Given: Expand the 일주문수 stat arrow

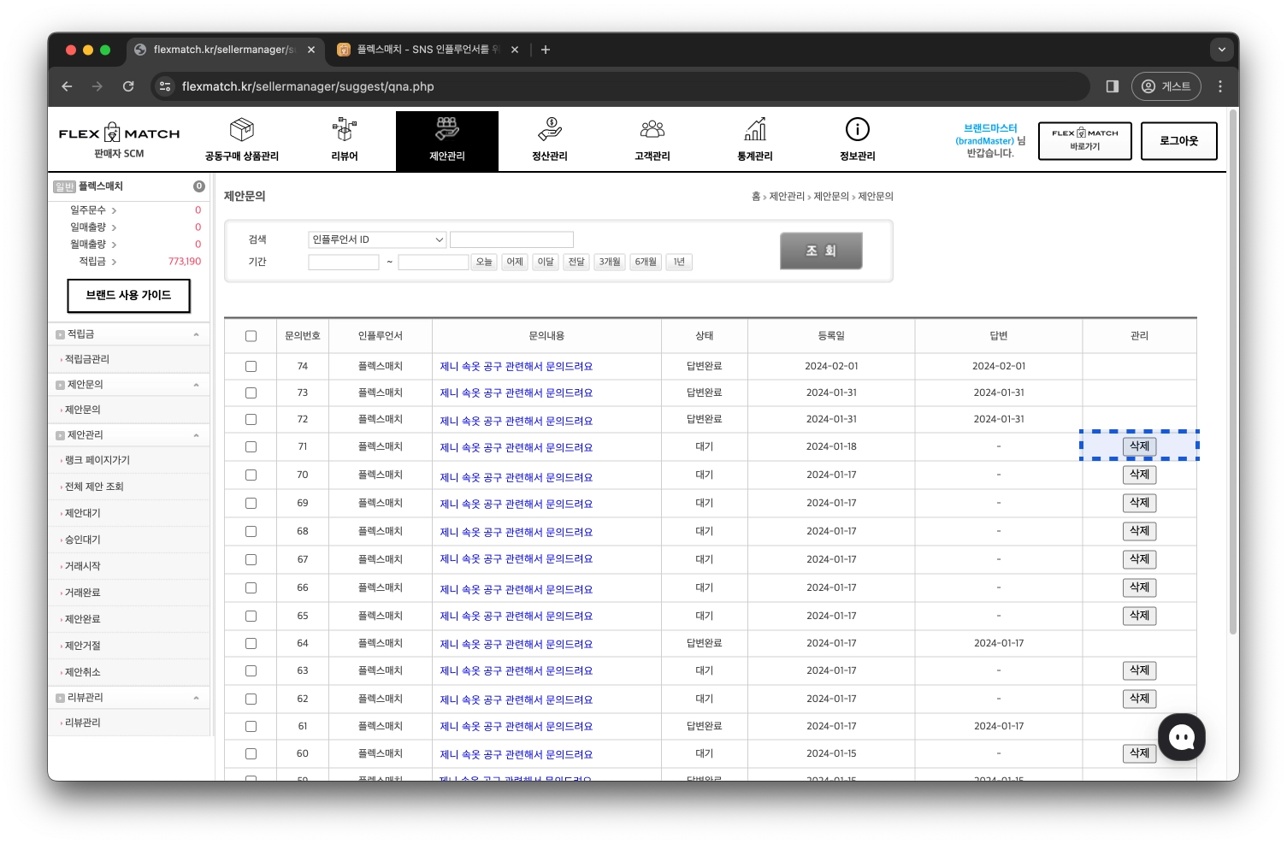Looking at the screenshot, I should (x=114, y=210).
